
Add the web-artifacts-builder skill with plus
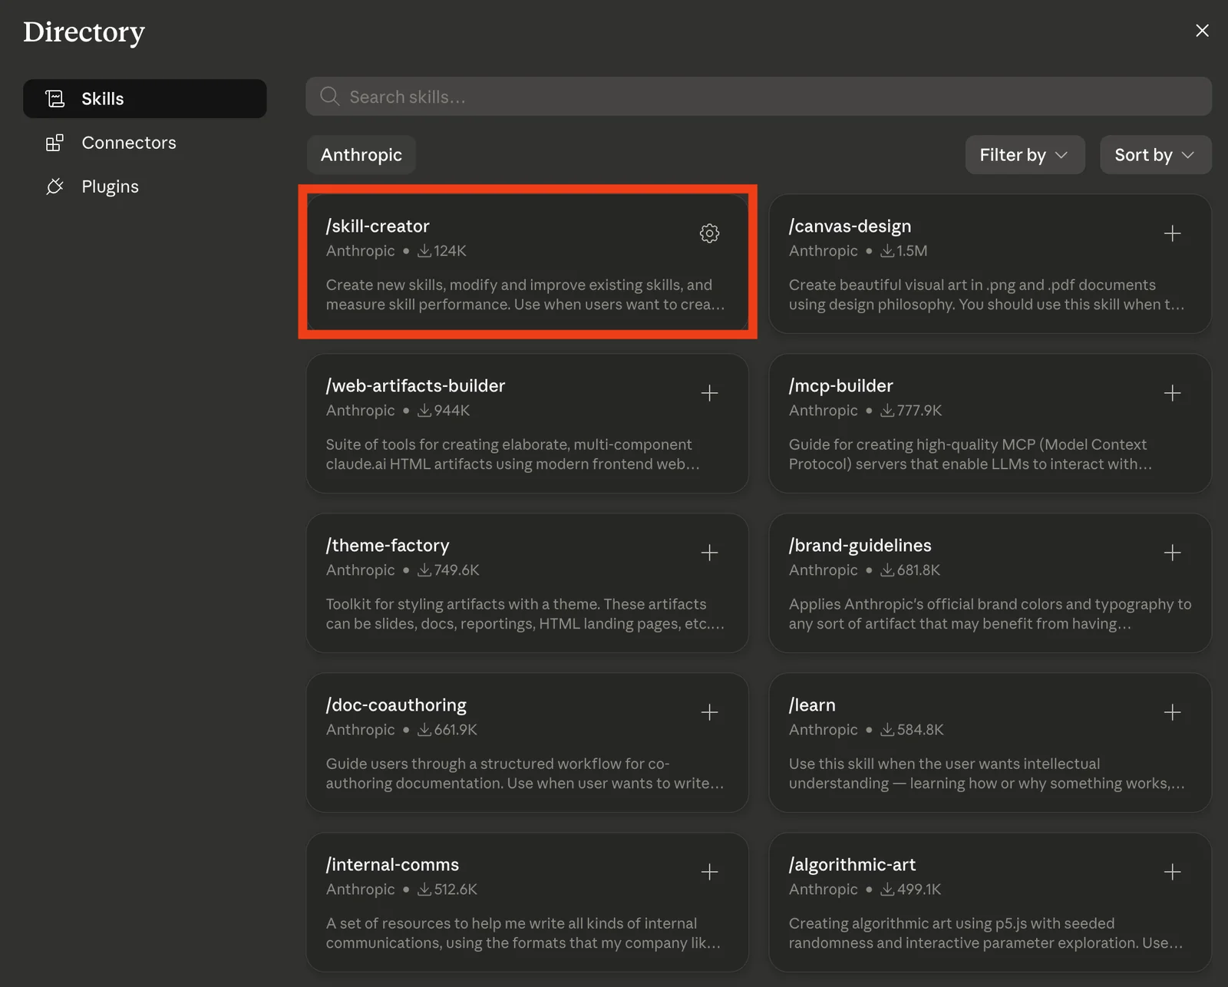[x=709, y=393]
